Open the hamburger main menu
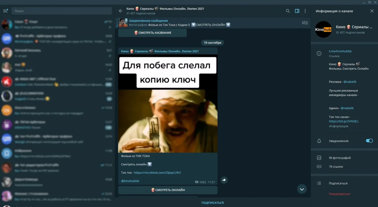Screen dimensions: 378x207 pyautogui.click(x=5, y=11)
